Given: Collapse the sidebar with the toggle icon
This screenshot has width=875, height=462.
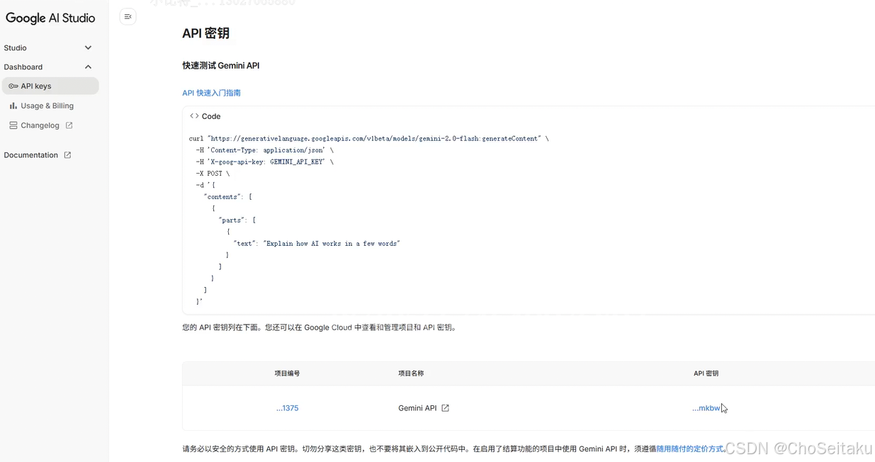Looking at the screenshot, I should pyautogui.click(x=128, y=16).
